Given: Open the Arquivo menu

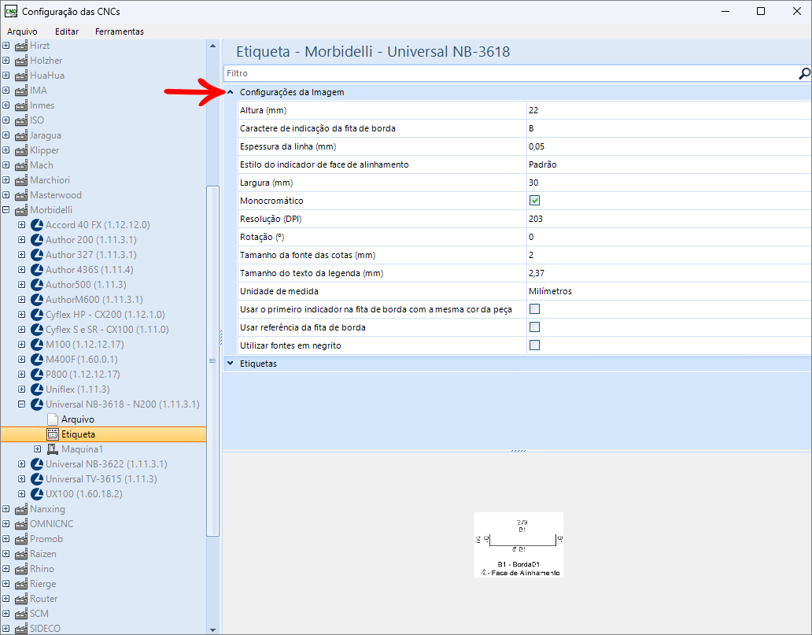Looking at the screenshot, I should click(x=22, y=31).
